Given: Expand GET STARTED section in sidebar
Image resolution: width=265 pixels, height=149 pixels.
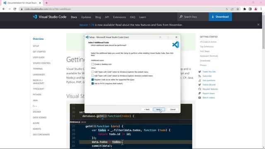Looking at the screenshot, I should coord(39,52).
